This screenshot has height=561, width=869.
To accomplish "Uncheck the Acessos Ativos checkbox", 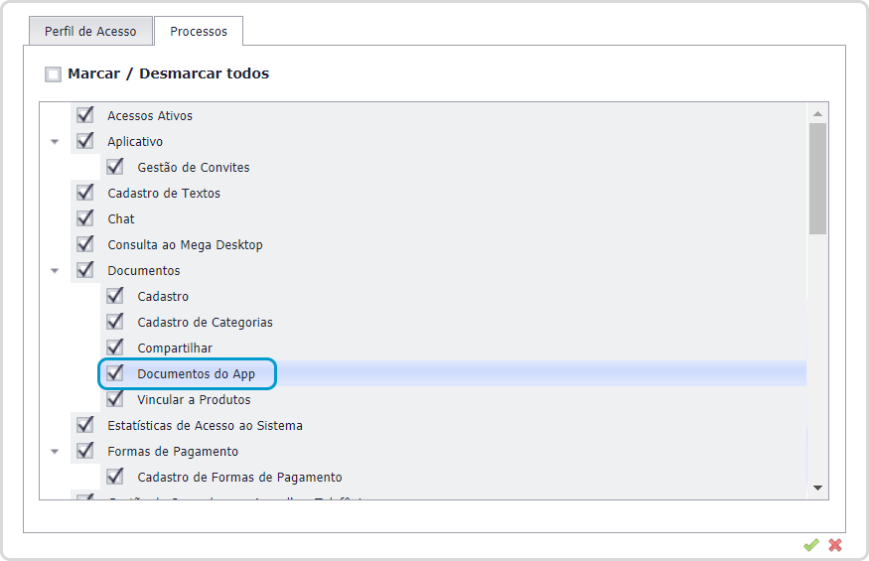I will pos(85,115).
